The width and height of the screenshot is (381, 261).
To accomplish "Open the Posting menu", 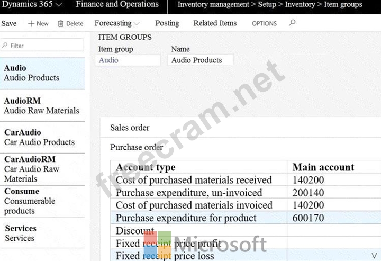I will [167, 23].
